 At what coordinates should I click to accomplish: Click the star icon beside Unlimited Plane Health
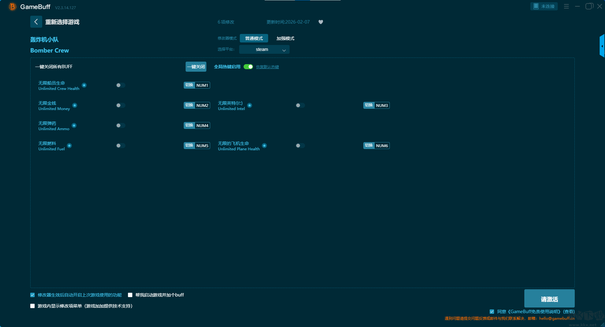(264, 146)
